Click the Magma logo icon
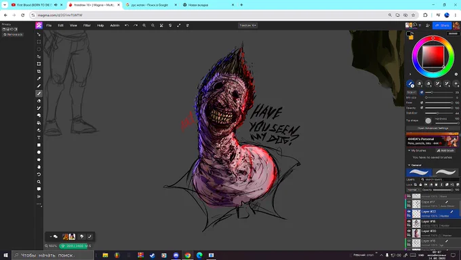 39,25
